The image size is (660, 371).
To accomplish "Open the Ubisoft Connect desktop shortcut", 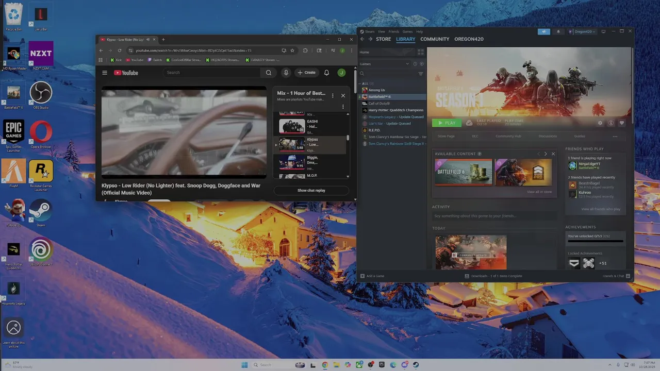I will 41,251.
